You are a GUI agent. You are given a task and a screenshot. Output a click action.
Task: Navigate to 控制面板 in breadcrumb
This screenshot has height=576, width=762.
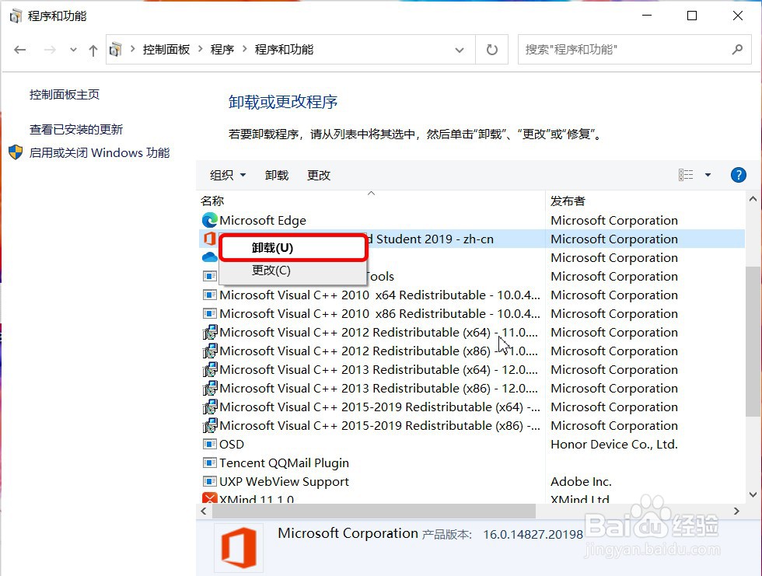click(x=166, y=50)
